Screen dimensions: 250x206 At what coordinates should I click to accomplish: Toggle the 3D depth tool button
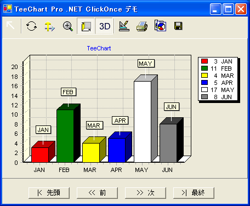tap(86, 26)
